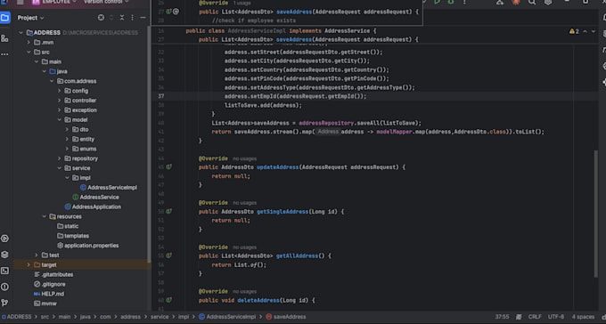Screen dimensions: 606x324
Task: Open UTF-8 file encoding selector
Action: point(556,317)
